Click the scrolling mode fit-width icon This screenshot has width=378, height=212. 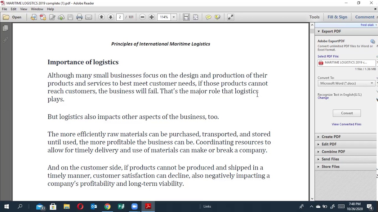point(186,17)
